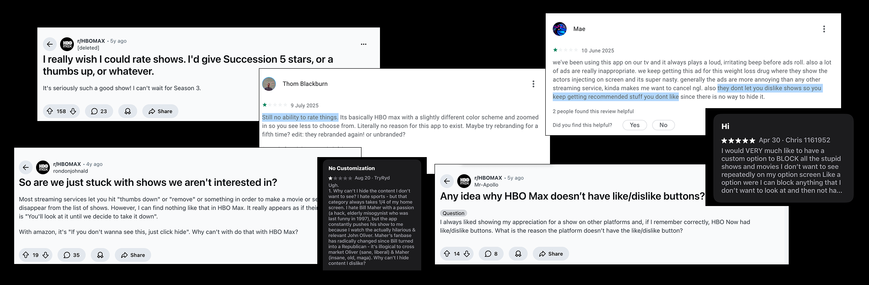Mark Mae's review as helpful with Yes
869x285 pixels.
tap(635, 125)
